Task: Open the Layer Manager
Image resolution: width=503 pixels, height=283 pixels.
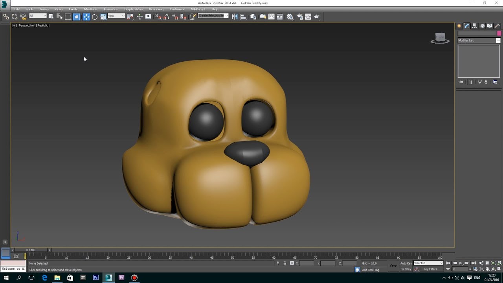Action: pos(253,17)
